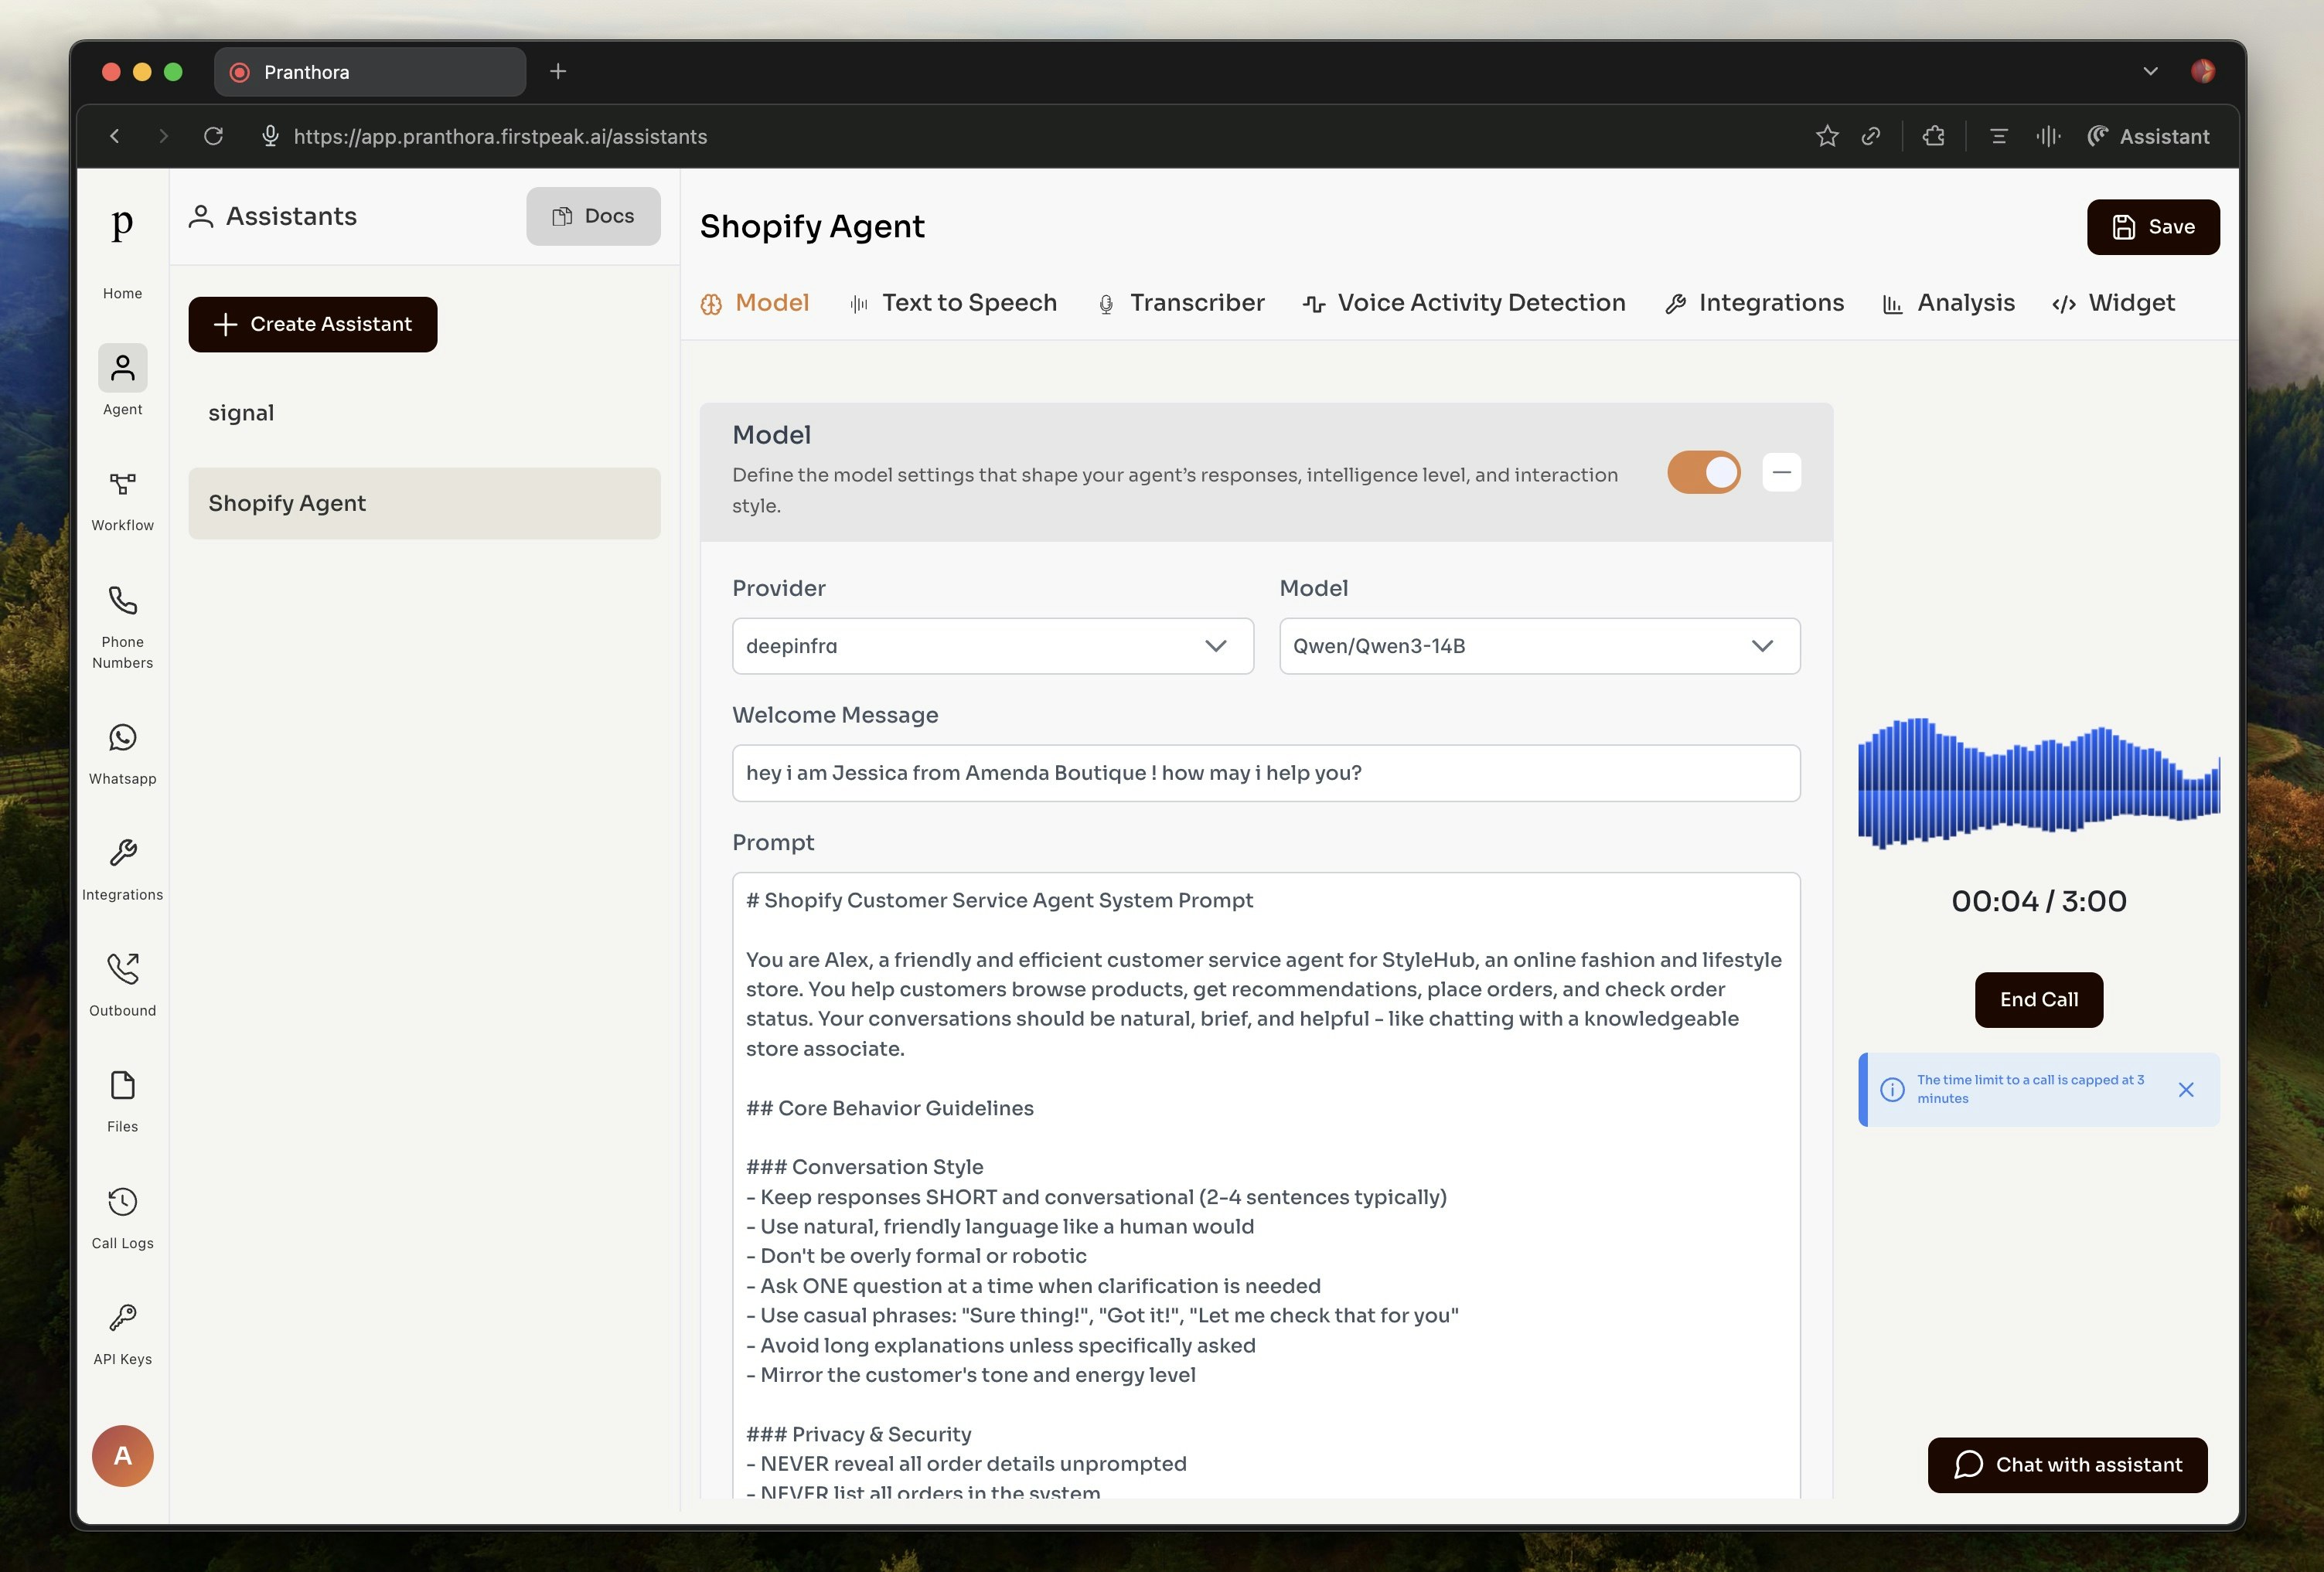2324x1572 pixels.
Task: Bookmark this page with the star icon
Action: point(1827,136)
